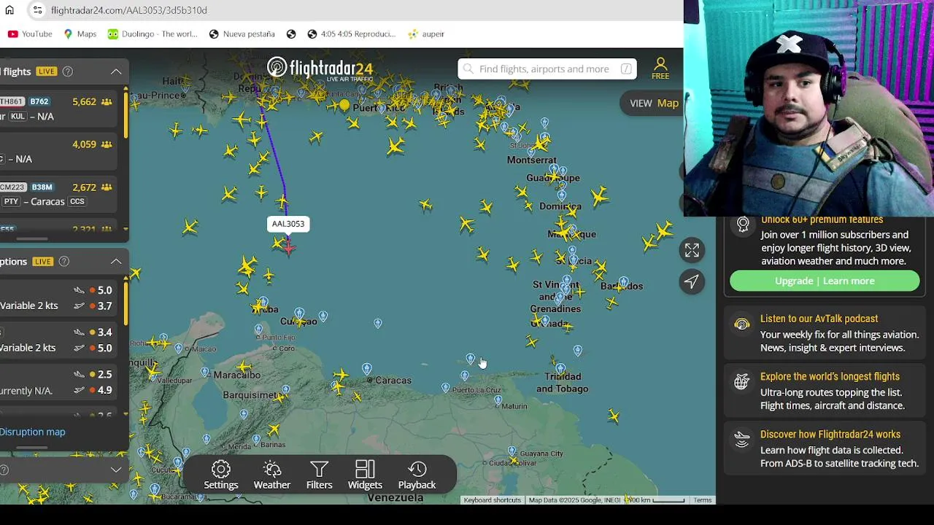934x525 pixels.
Task: Click the Keyboard shortcuts map link
Action: 493,500
